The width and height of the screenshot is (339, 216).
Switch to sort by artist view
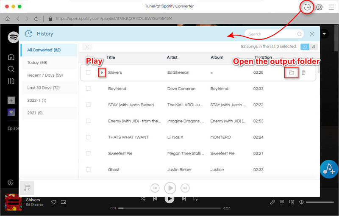click(x=314, y=47)
